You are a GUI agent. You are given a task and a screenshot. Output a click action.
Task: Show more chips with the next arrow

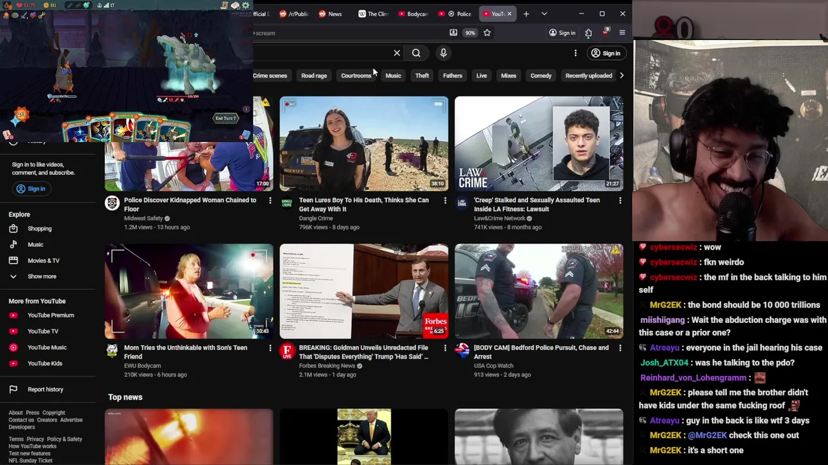coord(622,76)
